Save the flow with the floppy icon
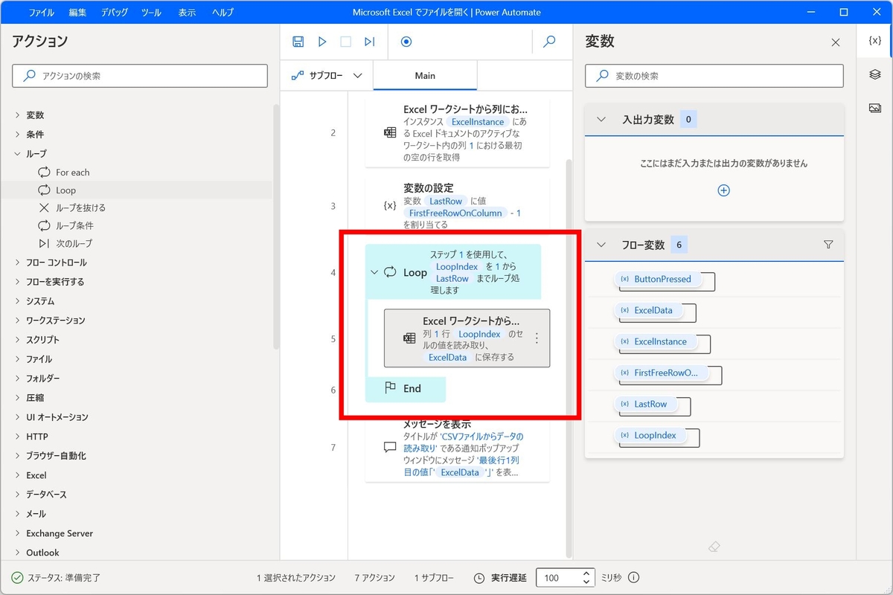The height and width of the screenshot is (595, 893). 298,42
